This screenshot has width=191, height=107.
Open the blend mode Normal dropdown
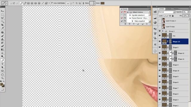167,12
